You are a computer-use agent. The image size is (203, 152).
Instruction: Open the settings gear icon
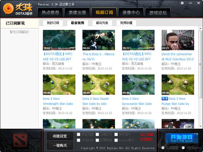click(x=182, y=3)
